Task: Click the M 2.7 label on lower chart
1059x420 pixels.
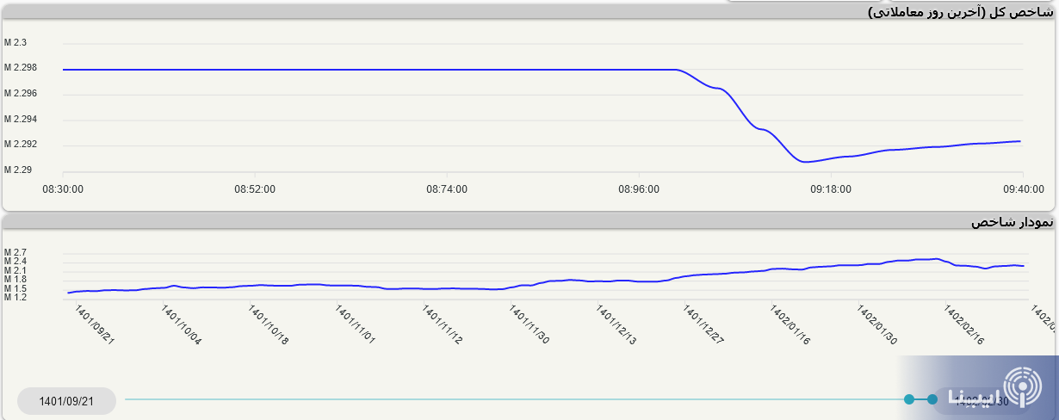Action: [15, 252]
